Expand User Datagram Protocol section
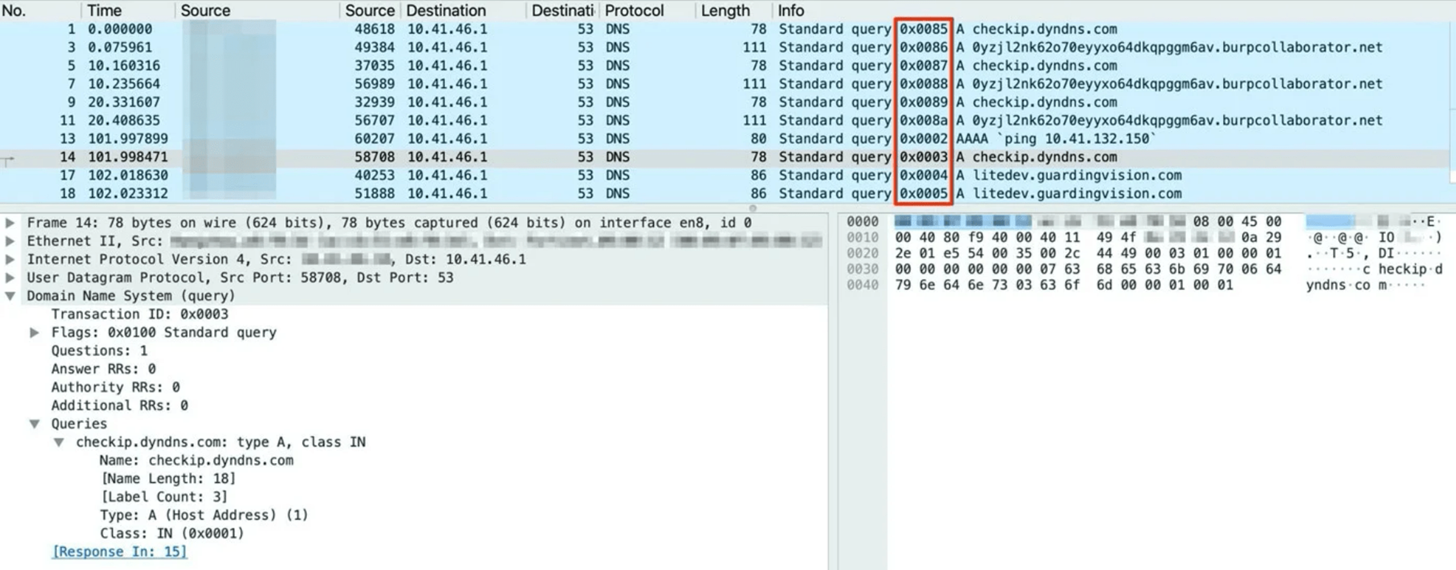Viewport: 1456px width, 570px height. (x=10, y=277)
